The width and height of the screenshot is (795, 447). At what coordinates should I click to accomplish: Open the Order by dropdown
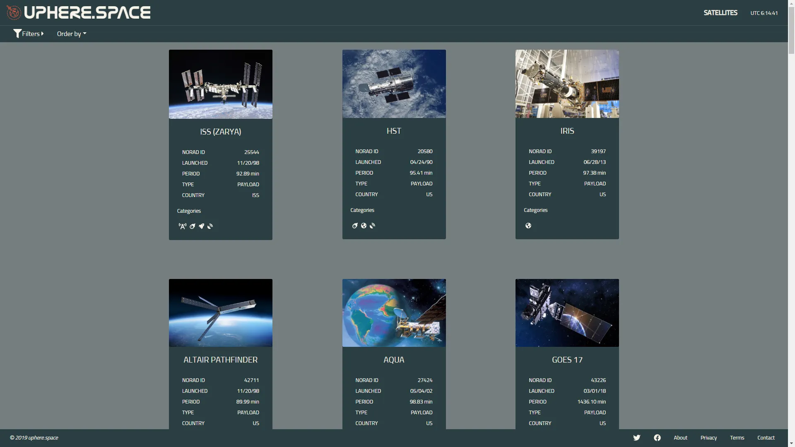click(x=71, y=34)
